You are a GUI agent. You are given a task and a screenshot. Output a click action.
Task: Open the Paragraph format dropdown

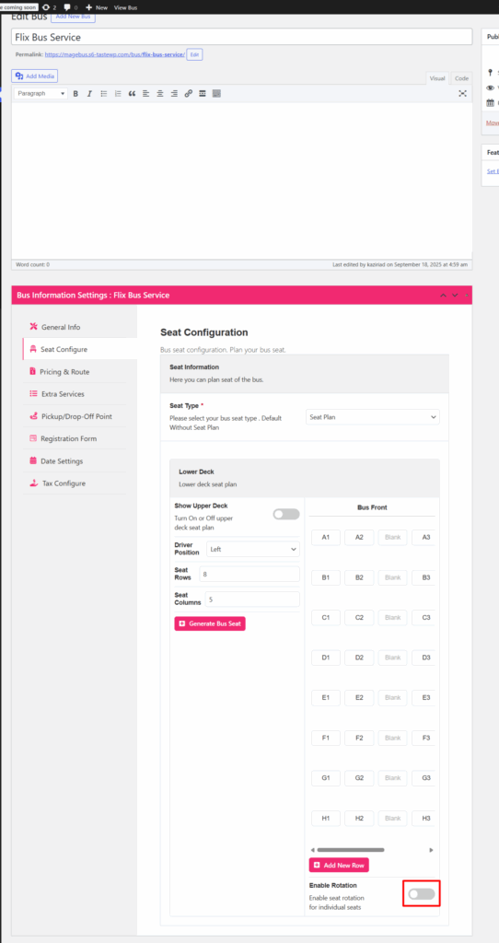41,94
